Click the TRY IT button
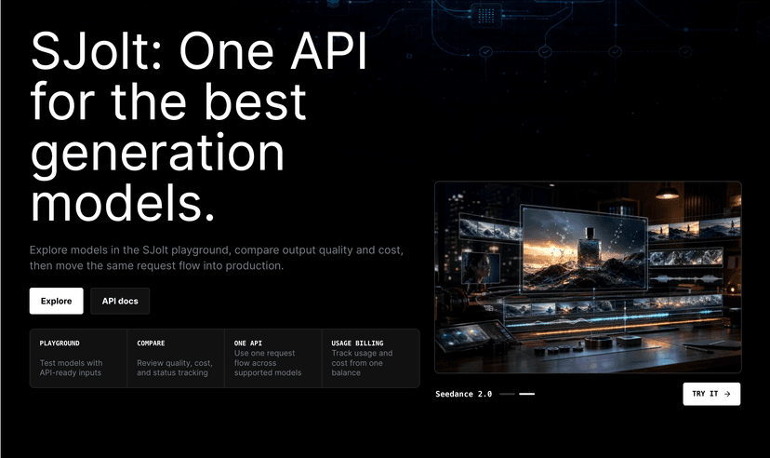This screenshot has height=458, width=770. pyautogui.click(x=711, y=394)
